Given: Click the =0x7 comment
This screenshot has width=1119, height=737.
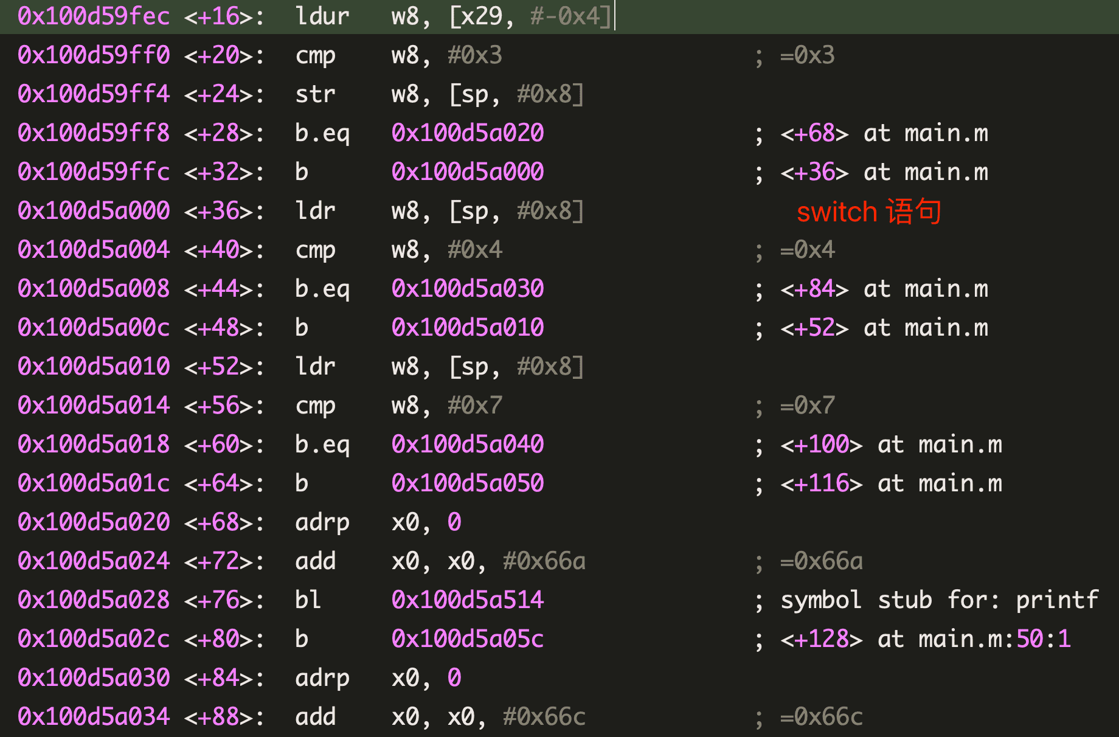Looking at the screenshot, I should point(808,406).
